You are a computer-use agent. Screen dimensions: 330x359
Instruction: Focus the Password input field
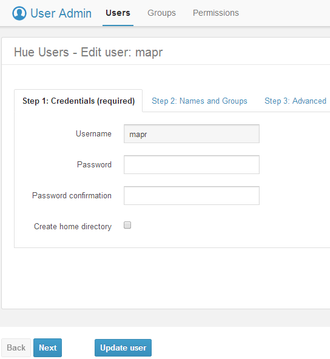[x=192, y=164]
